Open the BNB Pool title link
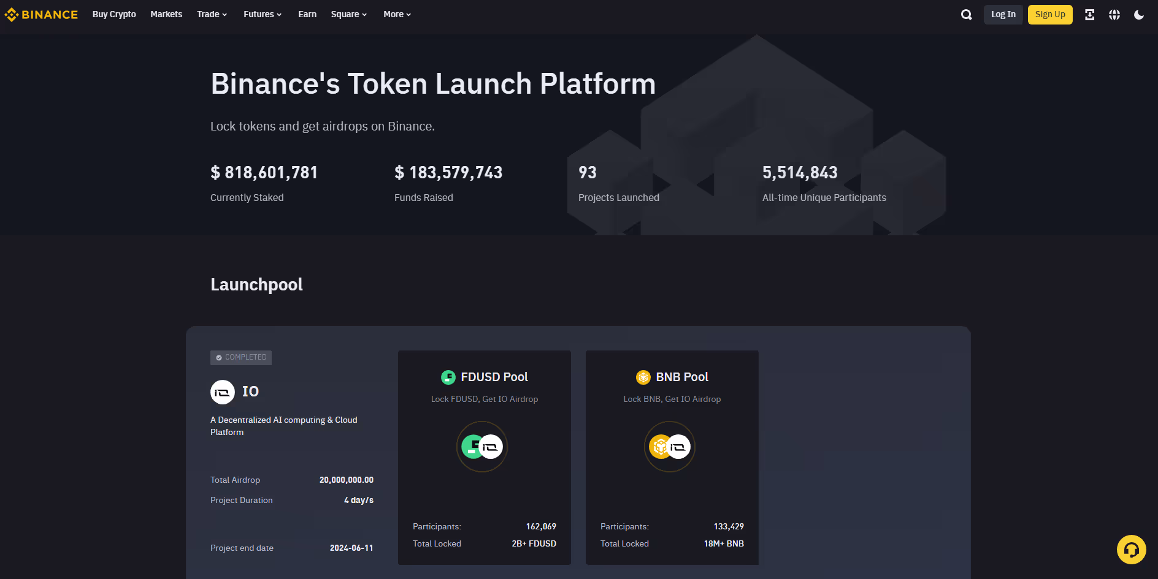This screenshot has width=1158, height=579. tap(682, 377)
